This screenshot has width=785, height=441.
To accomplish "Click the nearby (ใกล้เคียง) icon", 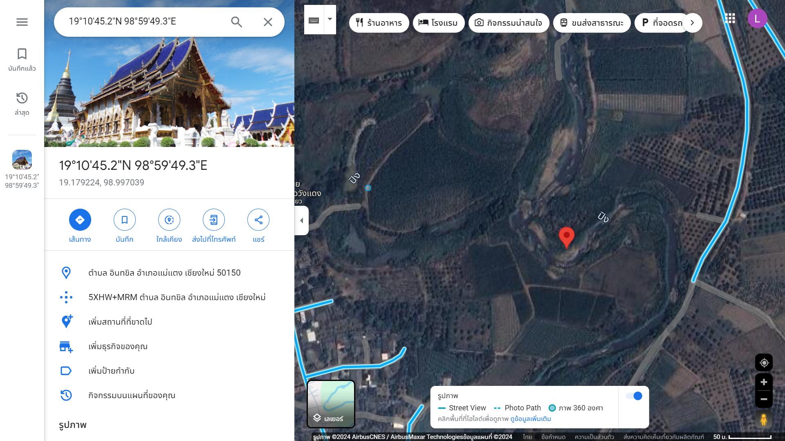I will (x=169, y=220).
